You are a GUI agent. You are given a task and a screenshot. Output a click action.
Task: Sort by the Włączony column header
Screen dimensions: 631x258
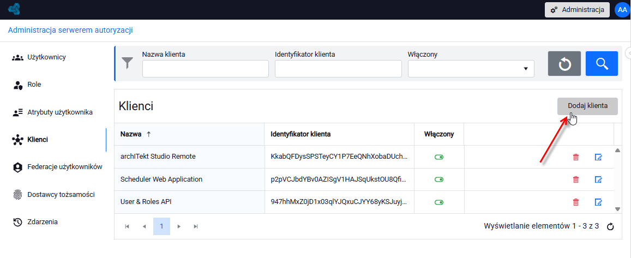(x=439, y=134)
